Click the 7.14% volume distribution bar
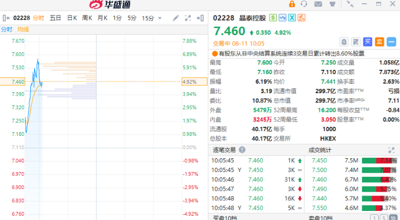The image size is (400, 220). pos(379,160)
